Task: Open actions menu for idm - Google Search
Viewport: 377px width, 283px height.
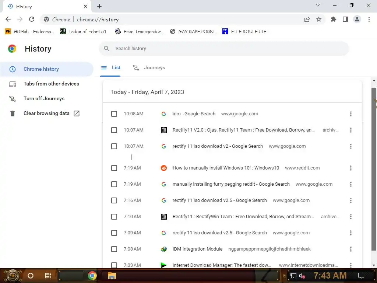Action: 351,114
